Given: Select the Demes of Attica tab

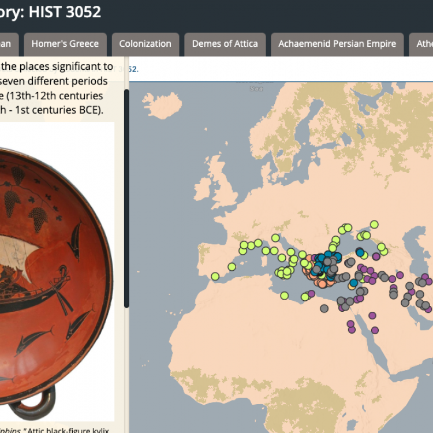Looking at the screenshot, I should (225, 44).
